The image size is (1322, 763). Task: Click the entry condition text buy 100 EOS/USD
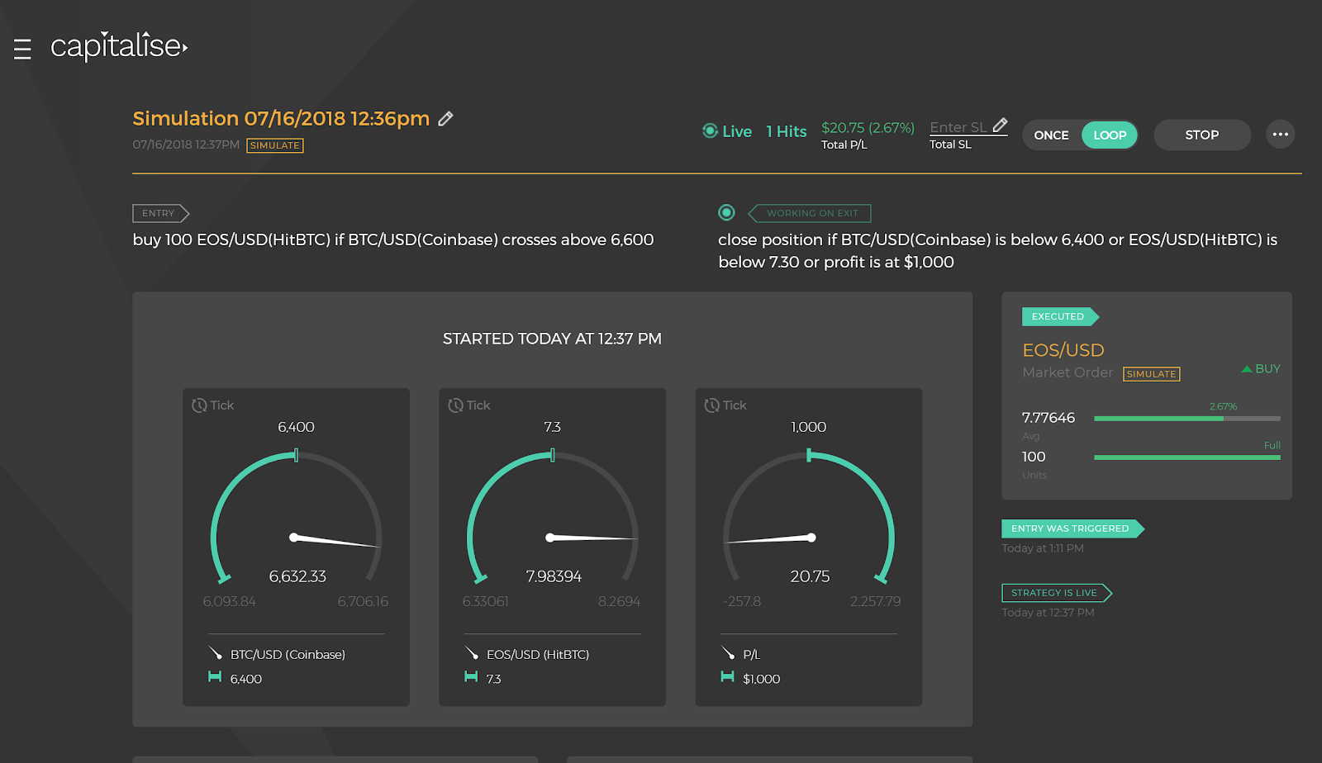tap(393, 240)
